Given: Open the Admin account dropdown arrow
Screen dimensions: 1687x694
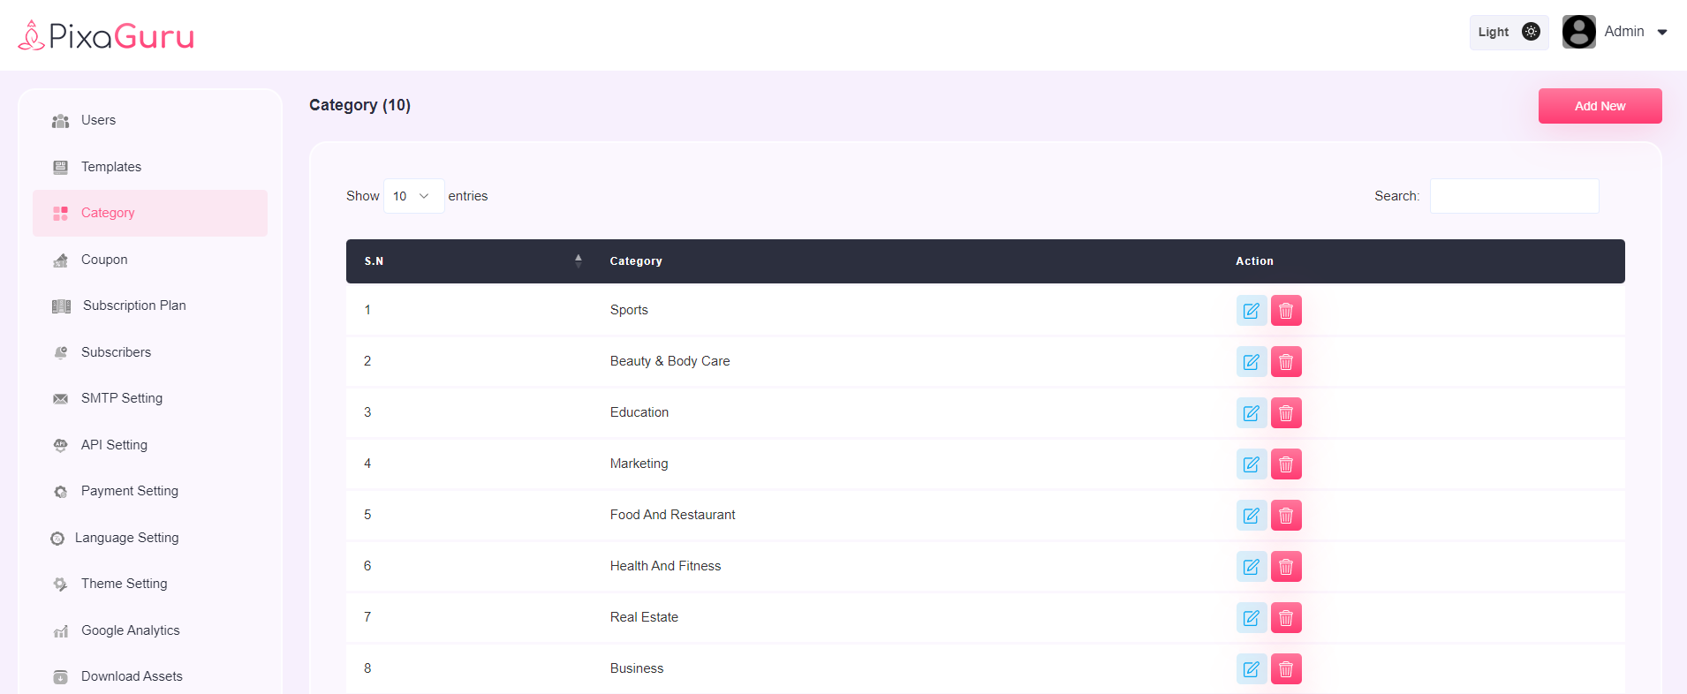Looking at the screenshot, I should pyautogui.click(x=1662, y=33).
